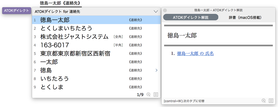This screenshot has width=278, height=107.
Task: Select candidate 徳島 in row 7
Action: [96, 70]
